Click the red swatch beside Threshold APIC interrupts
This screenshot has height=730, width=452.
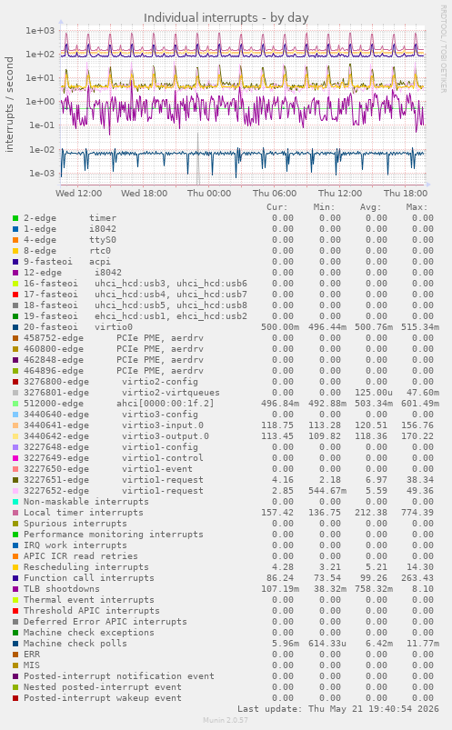pyautogui.click(x=15, y=611)
